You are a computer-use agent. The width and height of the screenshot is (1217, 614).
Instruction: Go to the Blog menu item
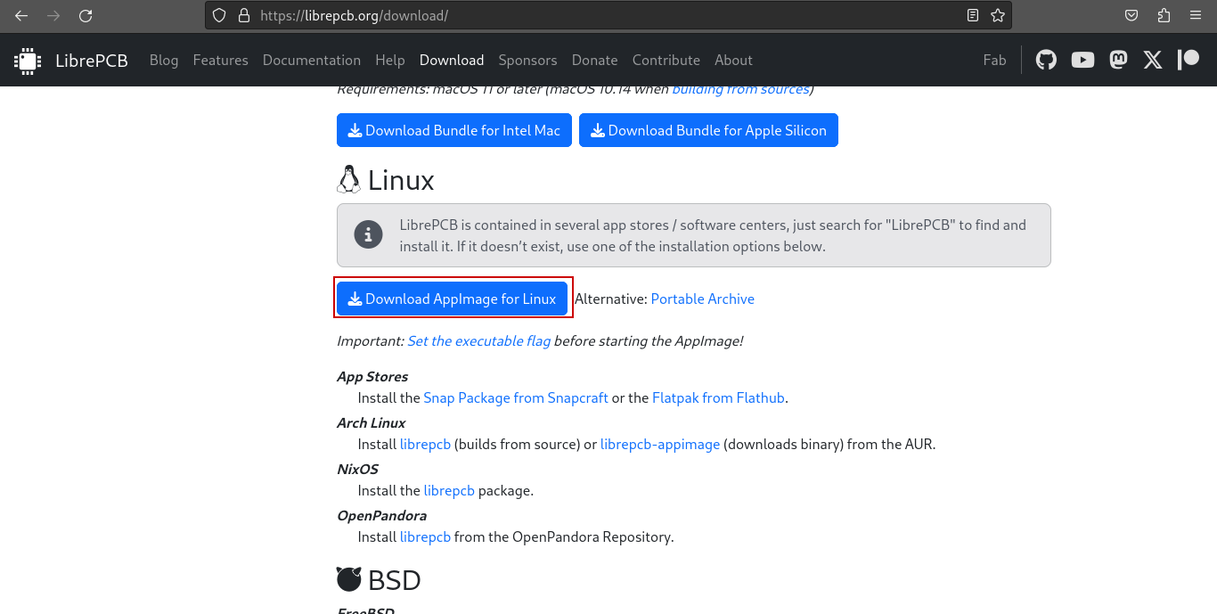tap(164, 60)
